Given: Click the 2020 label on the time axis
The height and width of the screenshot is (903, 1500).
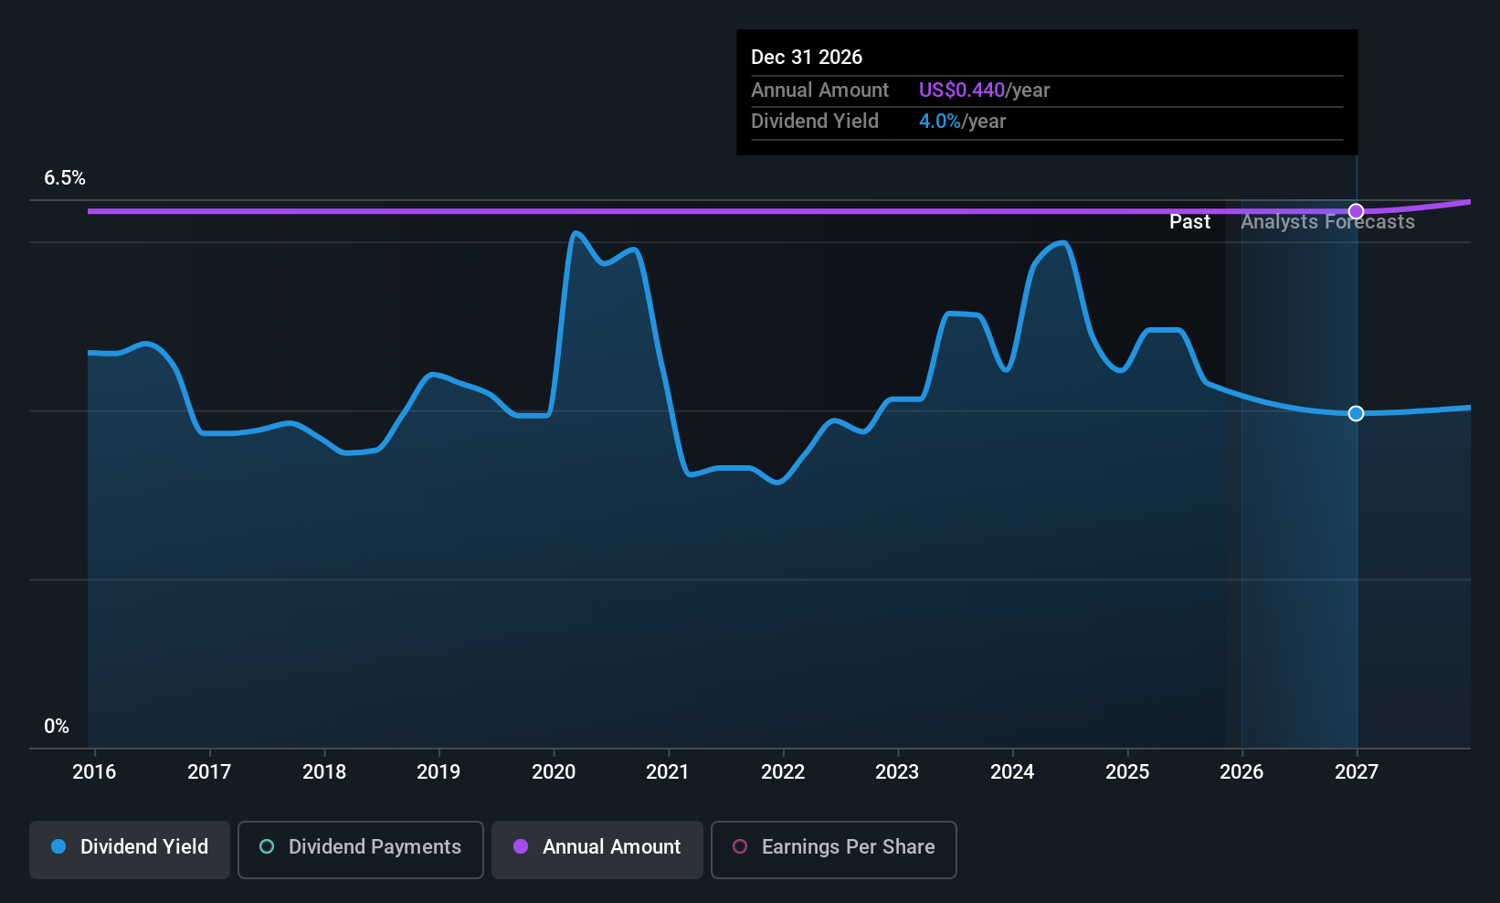Looking at the screenshot, I should coord(554,772).
